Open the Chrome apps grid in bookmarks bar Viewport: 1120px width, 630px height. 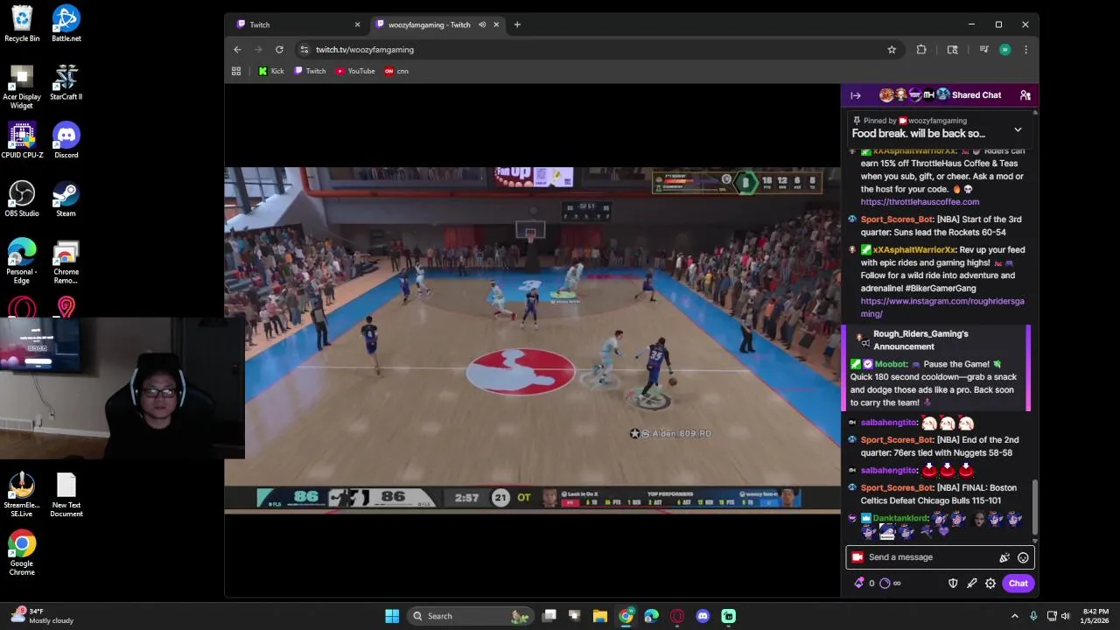pos(236,71)
